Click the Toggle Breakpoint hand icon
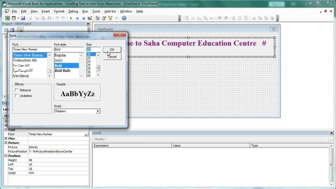Image resolution: width=336 pixels, height=189 pixels. click(233, 18)
